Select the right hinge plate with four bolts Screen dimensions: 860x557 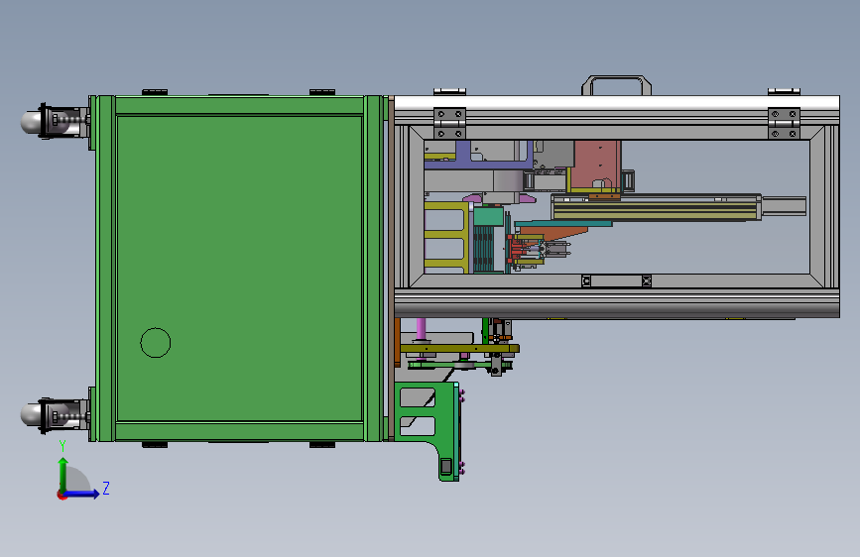(784, 123)
